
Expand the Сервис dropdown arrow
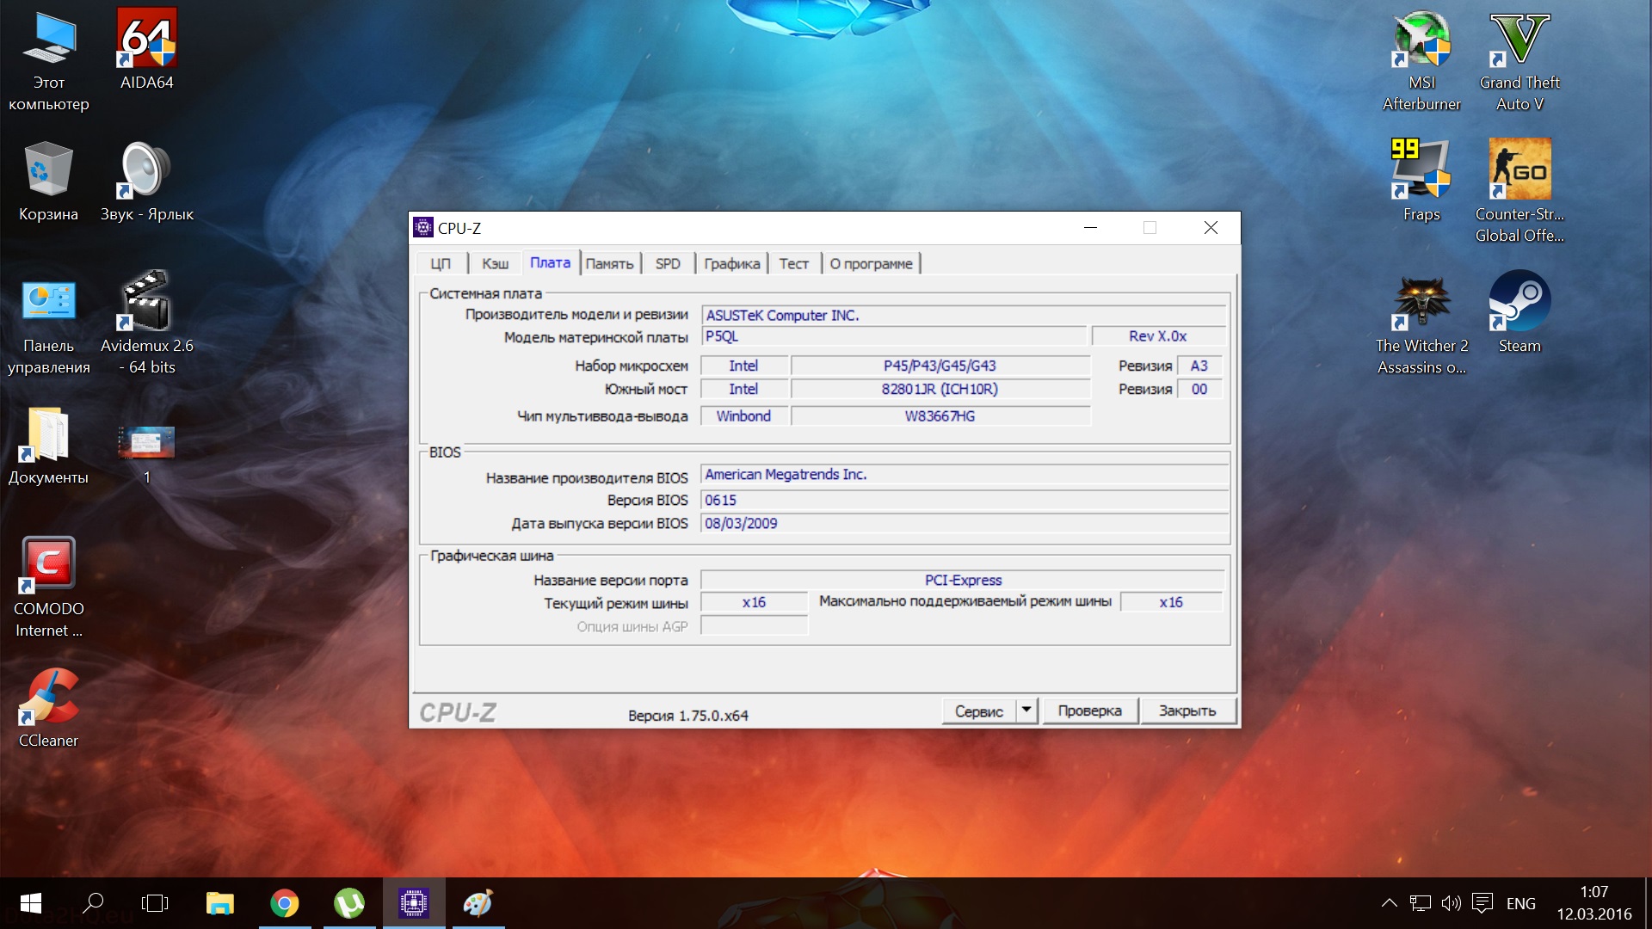(x=1026, y=711)
